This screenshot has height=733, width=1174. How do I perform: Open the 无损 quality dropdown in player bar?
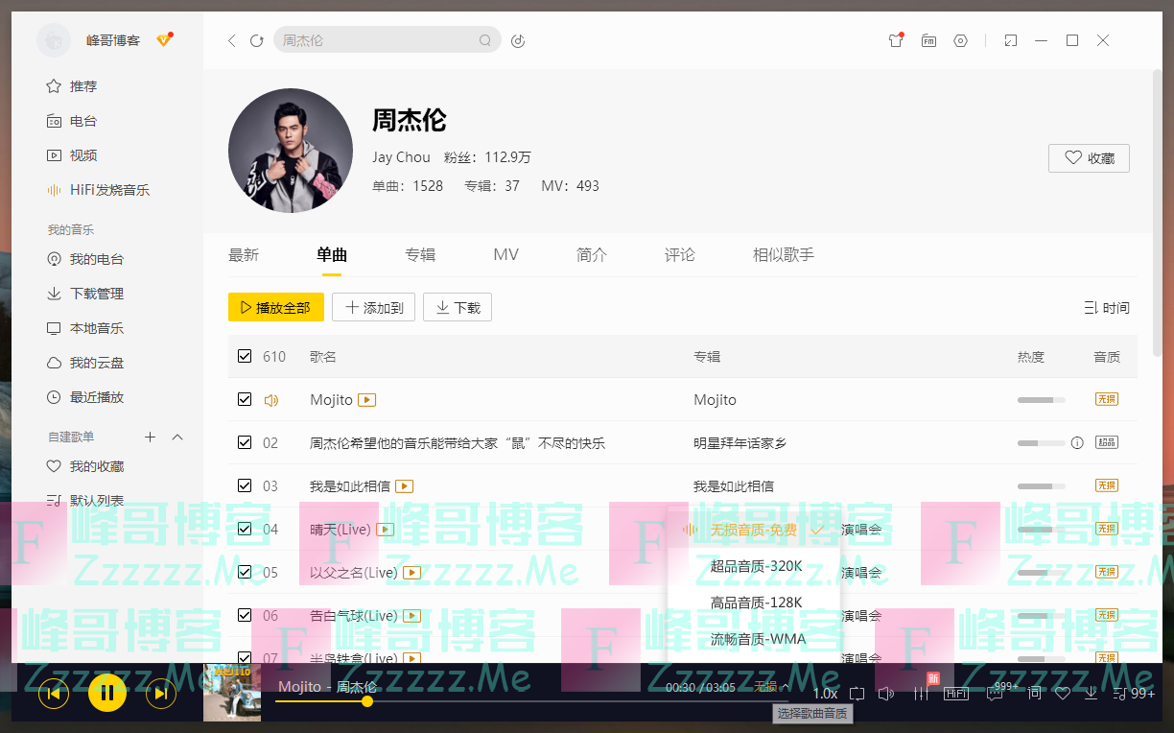pos(771,687)
